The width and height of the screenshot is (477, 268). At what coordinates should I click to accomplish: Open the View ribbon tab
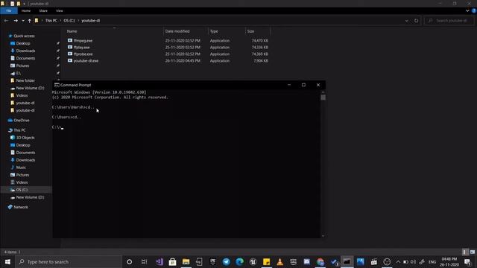coord(60,10)
